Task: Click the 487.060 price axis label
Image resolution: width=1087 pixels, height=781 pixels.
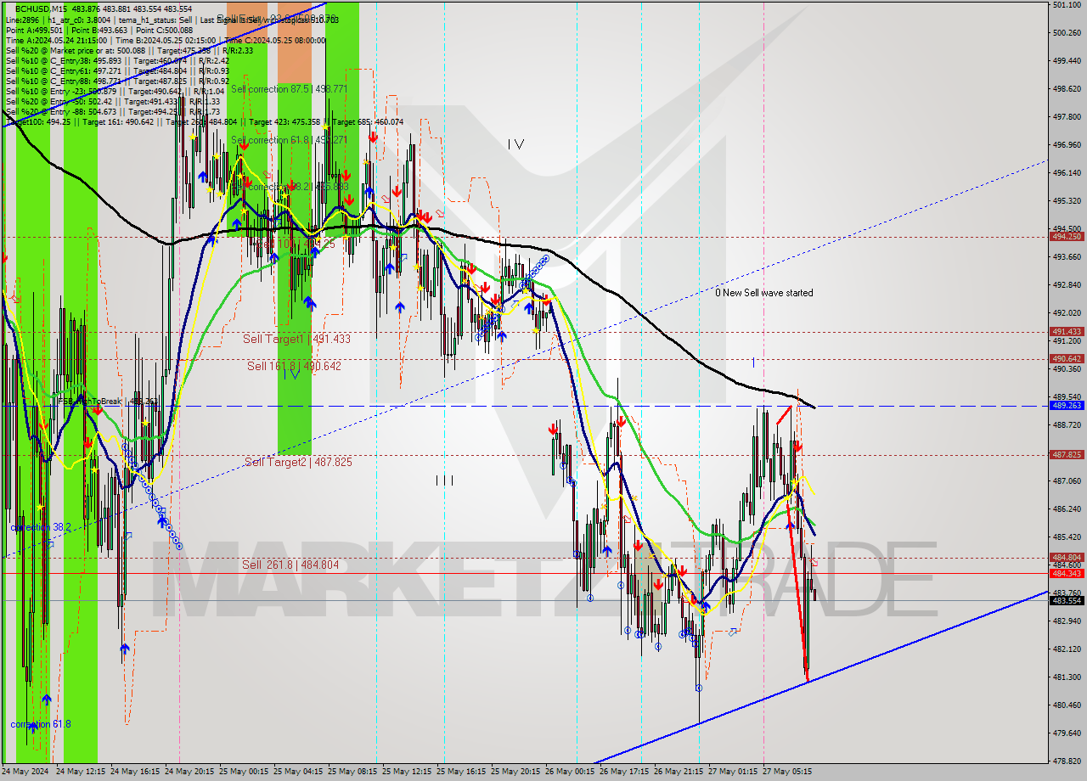Action: tap(1066, 480)
